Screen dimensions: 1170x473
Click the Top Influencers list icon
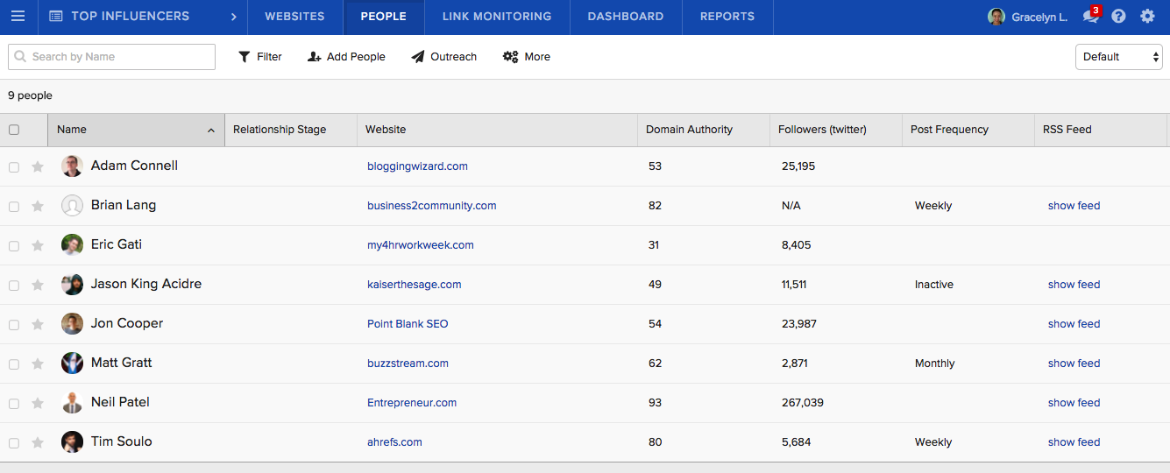(55, 17)
